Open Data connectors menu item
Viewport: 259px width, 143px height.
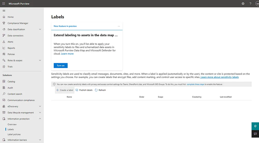15,36
